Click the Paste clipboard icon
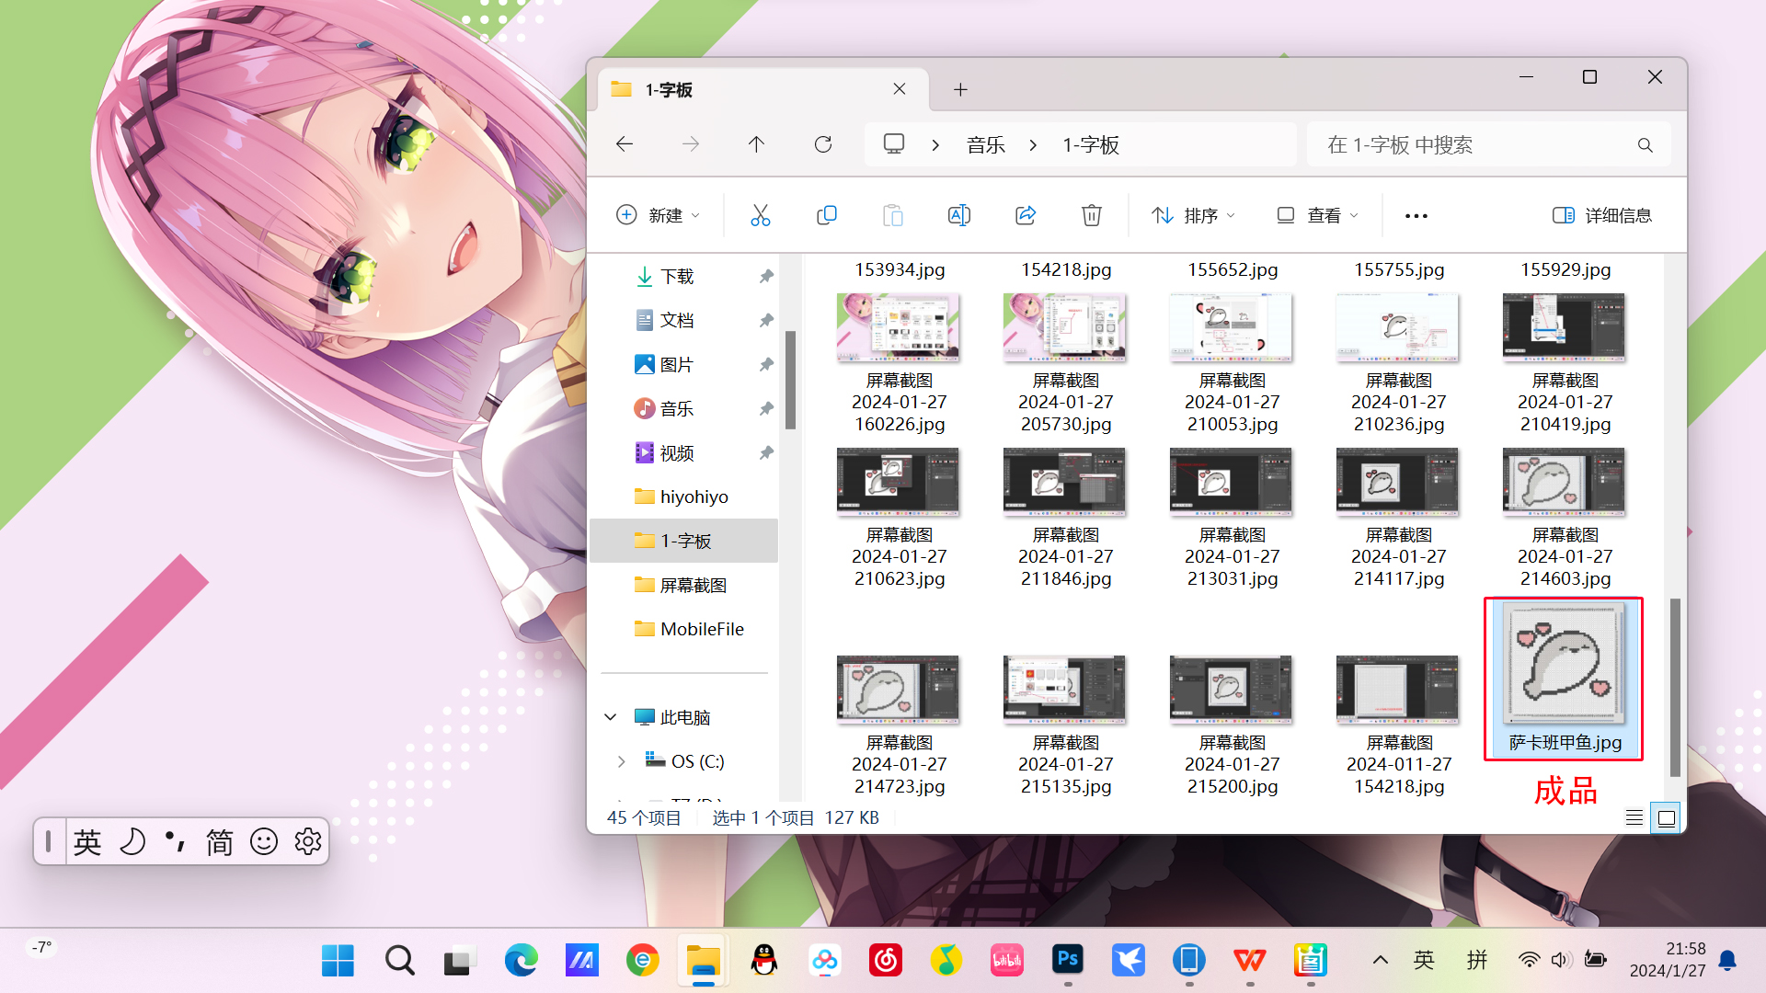This screenshot has height=993, width=1766. 892,215
